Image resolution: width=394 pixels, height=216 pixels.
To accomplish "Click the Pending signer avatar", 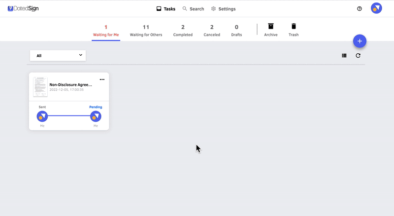I will 96,116.
